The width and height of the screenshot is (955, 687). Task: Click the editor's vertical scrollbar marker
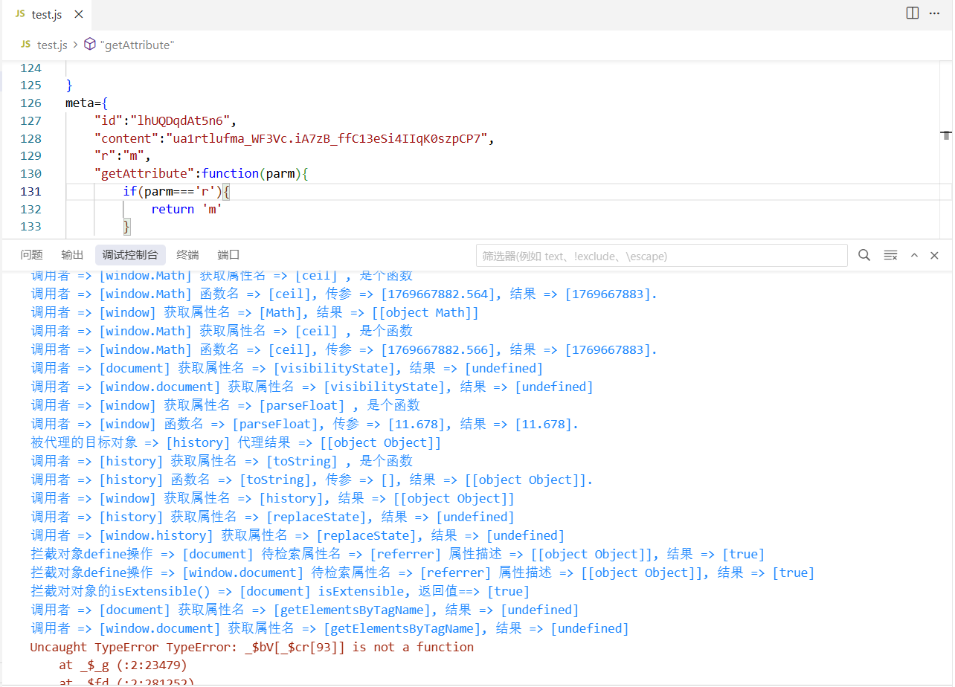(x=946, y=135)
